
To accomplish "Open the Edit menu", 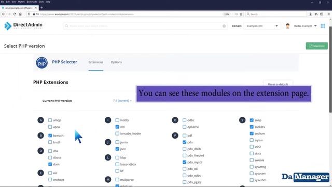I will click(8, 2).
